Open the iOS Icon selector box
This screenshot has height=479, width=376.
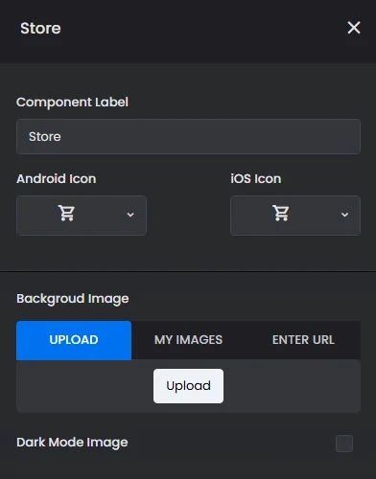point(295,216)
